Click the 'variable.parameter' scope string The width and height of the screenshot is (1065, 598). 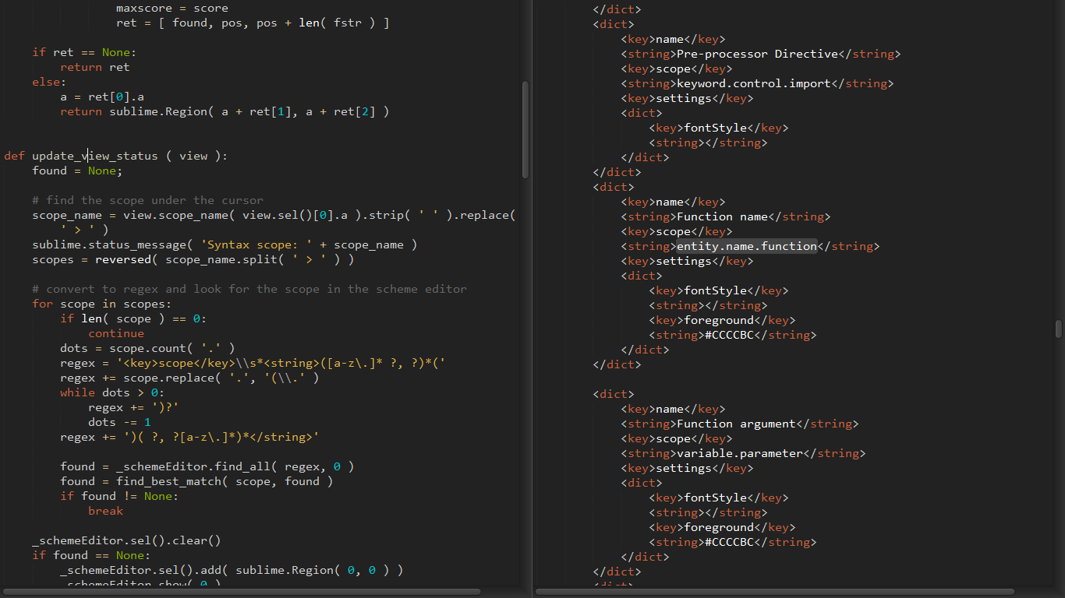tap(740, 454)
